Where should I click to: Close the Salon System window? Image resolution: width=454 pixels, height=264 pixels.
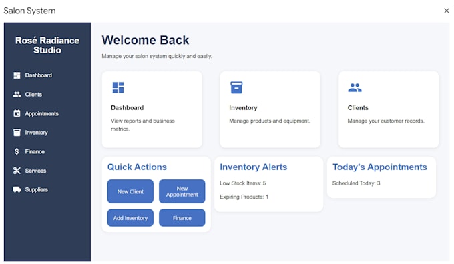pos(447,11)
